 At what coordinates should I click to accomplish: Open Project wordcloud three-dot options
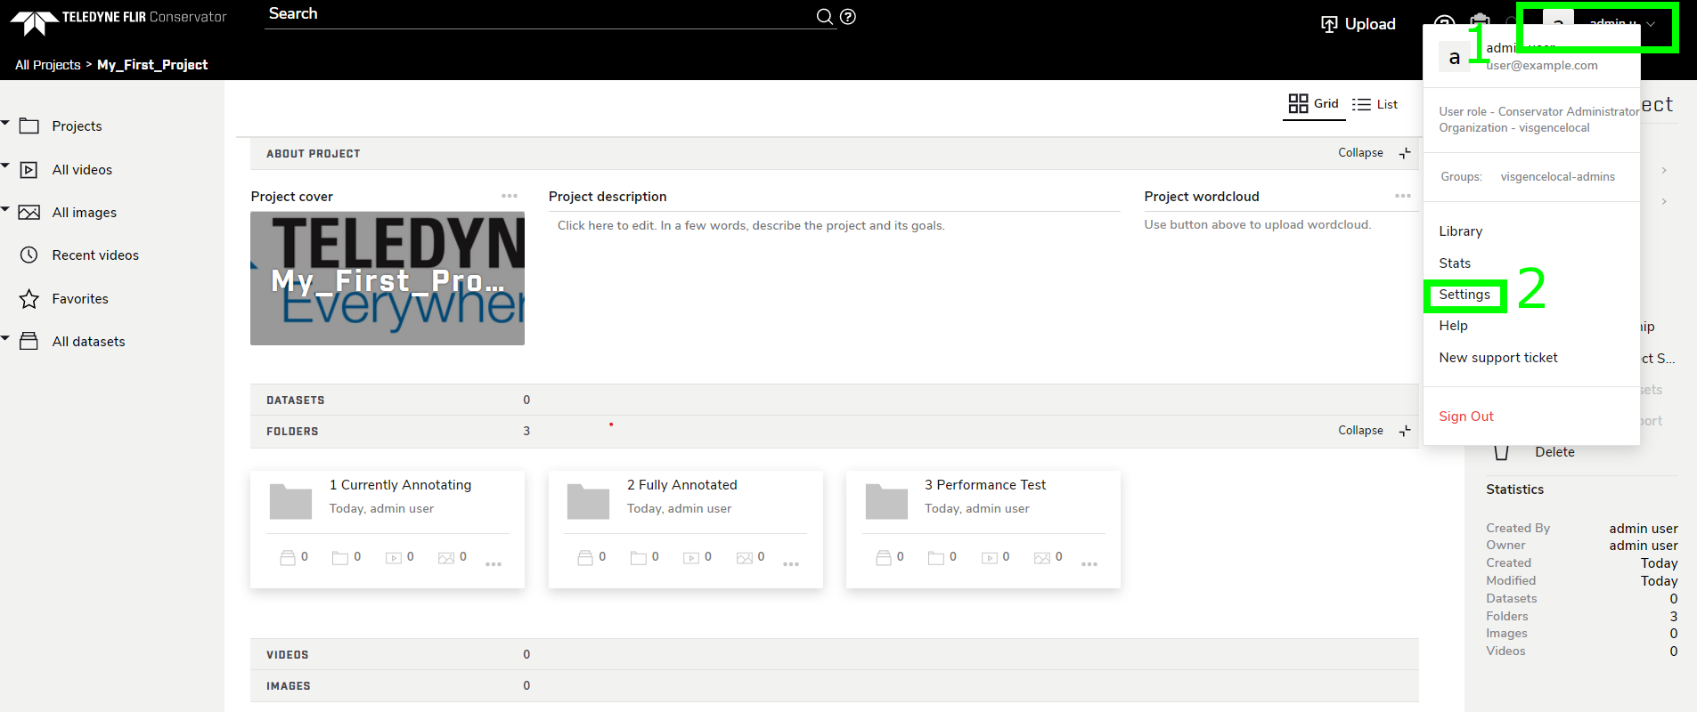tap(1402, 196)
